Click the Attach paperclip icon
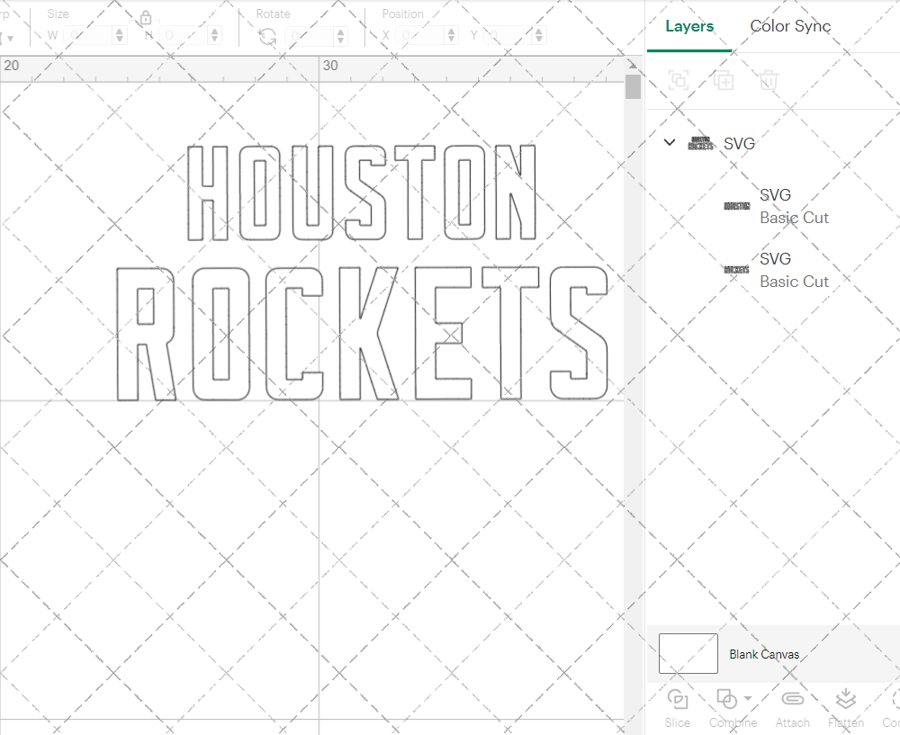900x735 pixels. tap(793, 699)
